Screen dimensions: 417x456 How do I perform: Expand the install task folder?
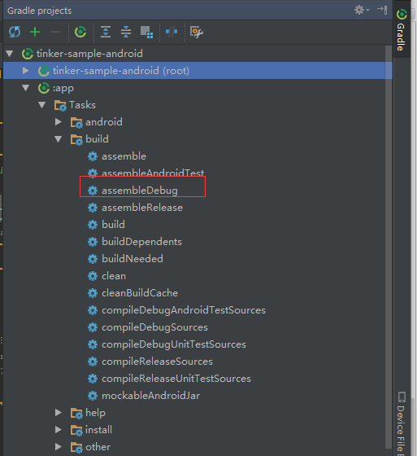(x=59, y=430)
